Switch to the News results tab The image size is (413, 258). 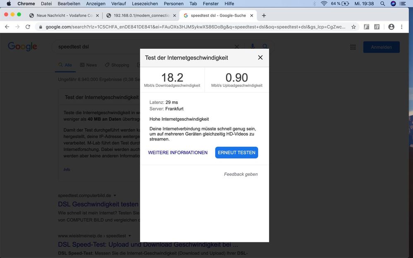tap(89, 65)
